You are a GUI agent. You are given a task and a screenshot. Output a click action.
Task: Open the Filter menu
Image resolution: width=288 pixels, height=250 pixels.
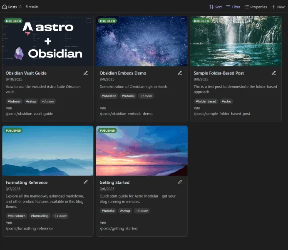click(233, 7)
